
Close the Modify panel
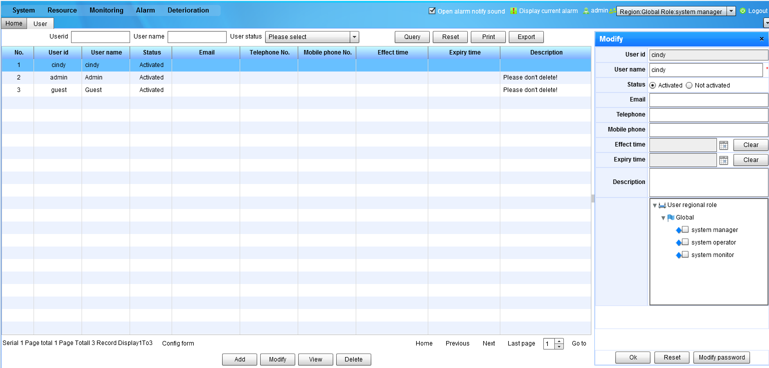point(761,39)
